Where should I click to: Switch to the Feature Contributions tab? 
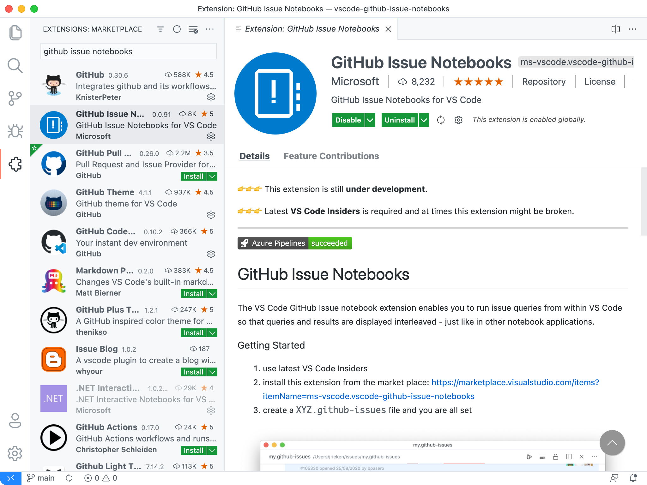click(x=331, y=156)
